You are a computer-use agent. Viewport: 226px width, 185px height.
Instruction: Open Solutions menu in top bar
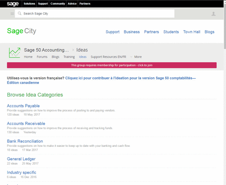[29, 4]
